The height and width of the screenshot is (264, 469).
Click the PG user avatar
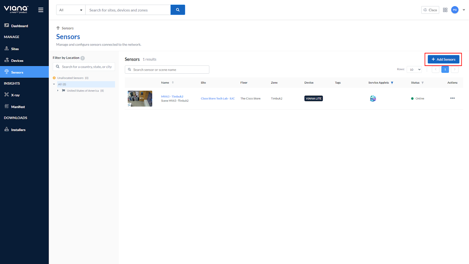pos(455,10)
